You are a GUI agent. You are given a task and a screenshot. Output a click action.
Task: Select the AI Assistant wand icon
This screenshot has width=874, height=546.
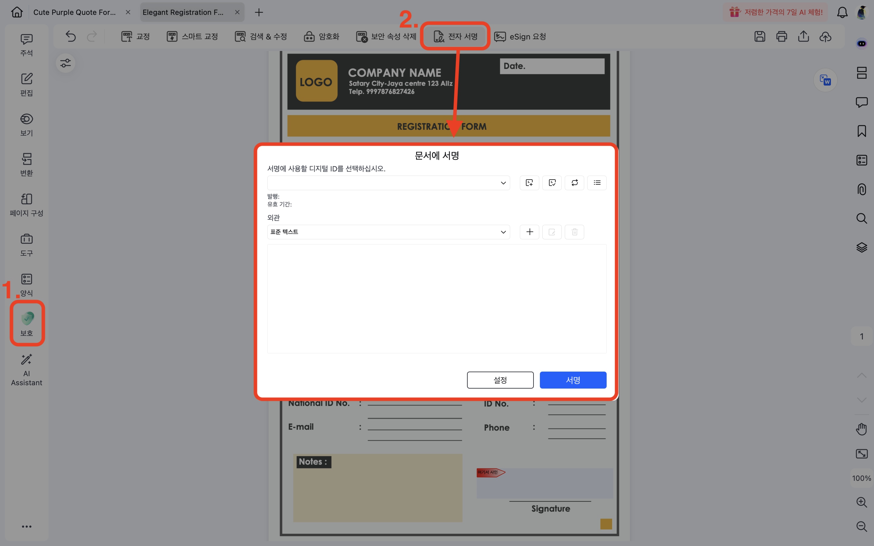pos(27,360)
